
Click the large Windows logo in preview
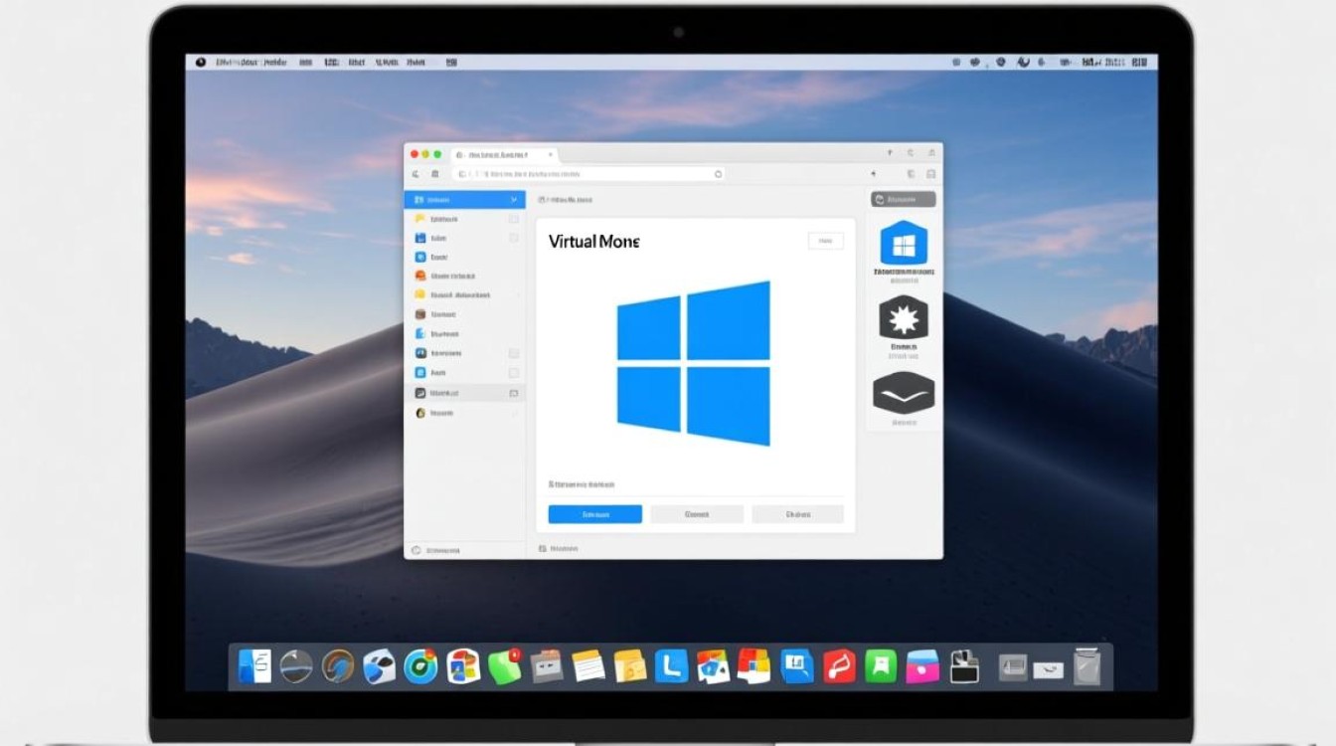point(693,363)
